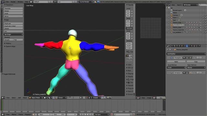Screen dimensions: 207x116
Task: Open the timeline Marker menu
Action: [14, 114]
